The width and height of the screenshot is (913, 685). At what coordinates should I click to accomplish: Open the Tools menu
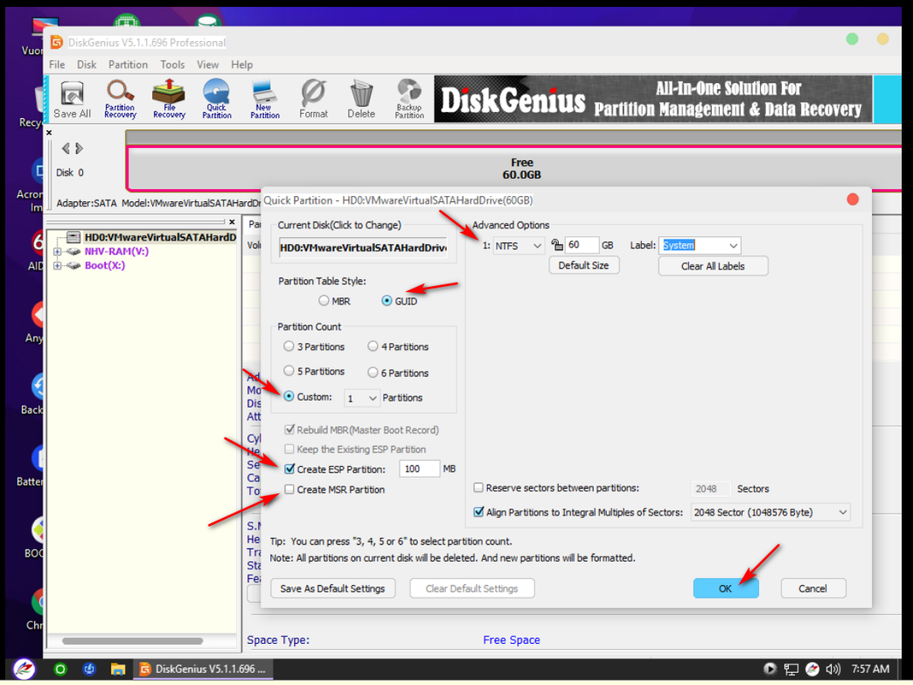172,64
